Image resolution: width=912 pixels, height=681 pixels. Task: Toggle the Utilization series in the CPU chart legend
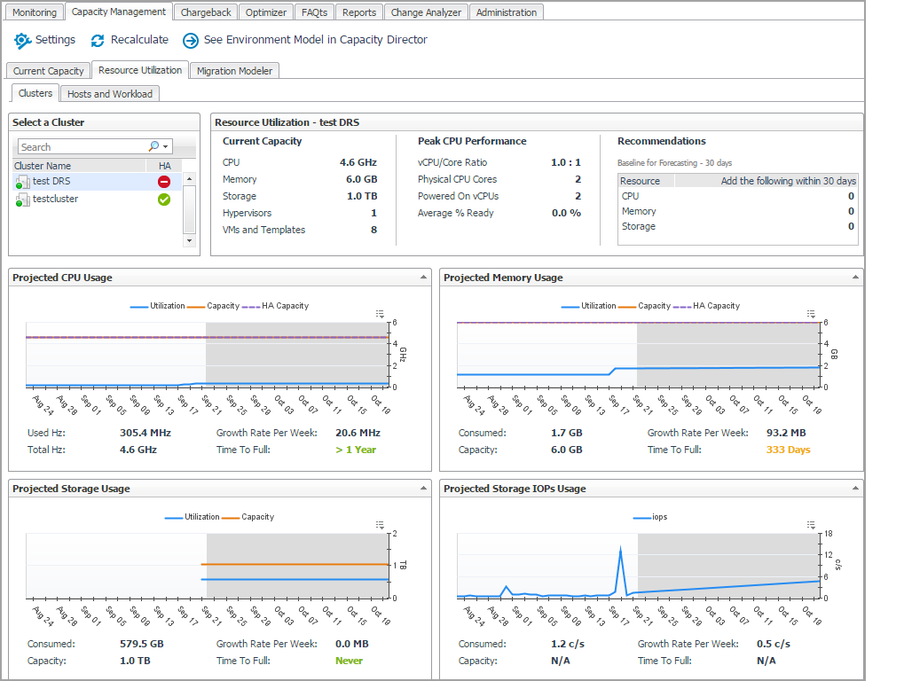pos(166,306)
